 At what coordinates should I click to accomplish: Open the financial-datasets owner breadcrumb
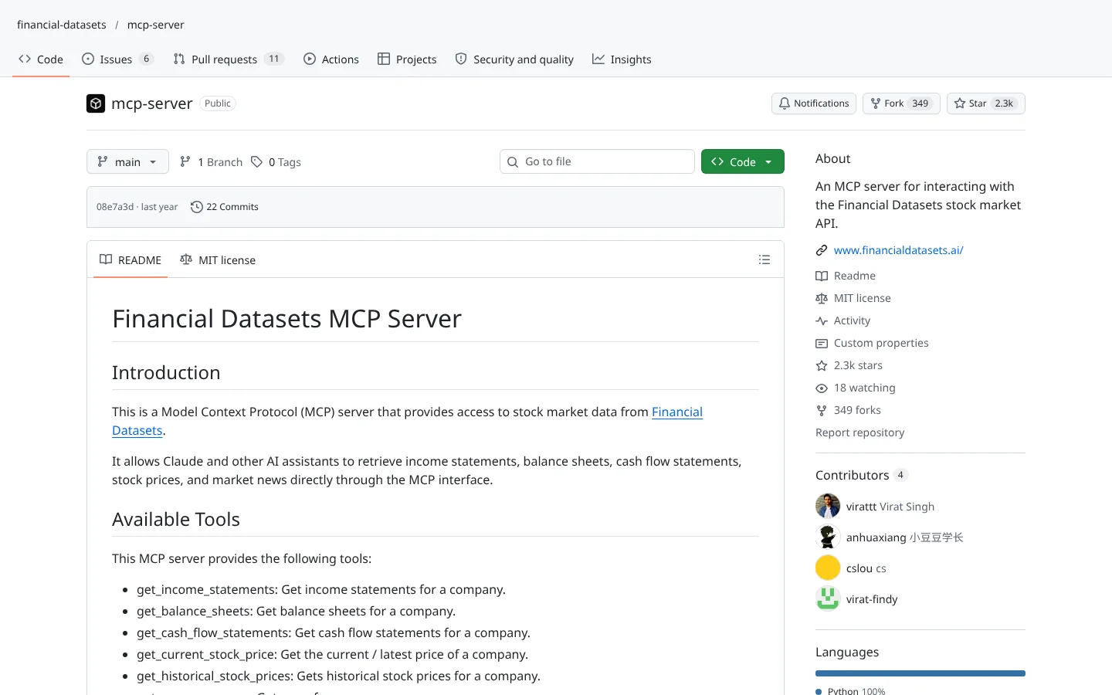click(x=62, y=25)
